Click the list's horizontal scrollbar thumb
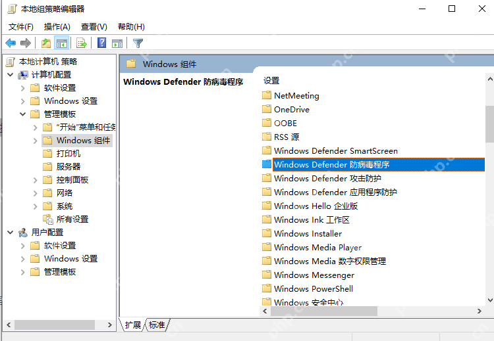Screen dimensions: 494x341 324,311
